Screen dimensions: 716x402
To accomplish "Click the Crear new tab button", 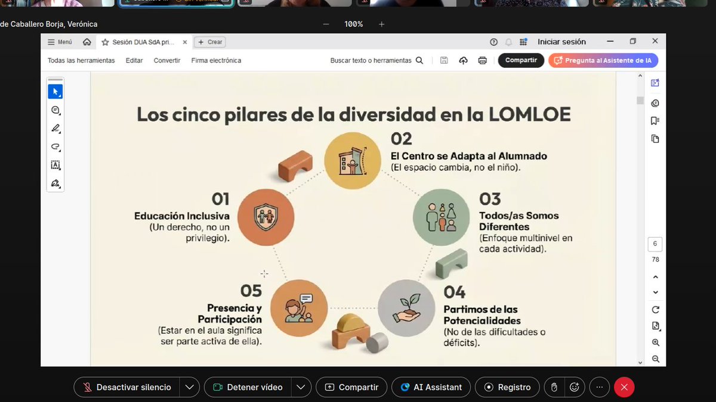I will [210, 42].
